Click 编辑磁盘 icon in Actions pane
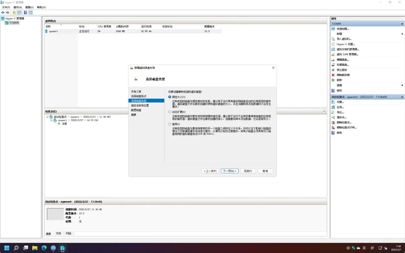The image size is (405, 253). pos(333,60)
